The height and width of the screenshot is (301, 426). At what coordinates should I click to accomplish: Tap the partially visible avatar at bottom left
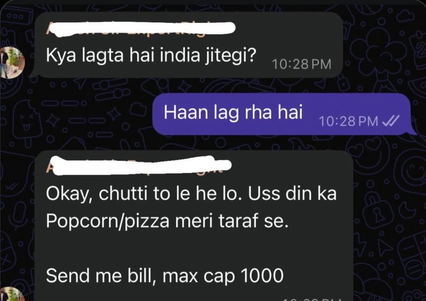click(x=11, y=294)
